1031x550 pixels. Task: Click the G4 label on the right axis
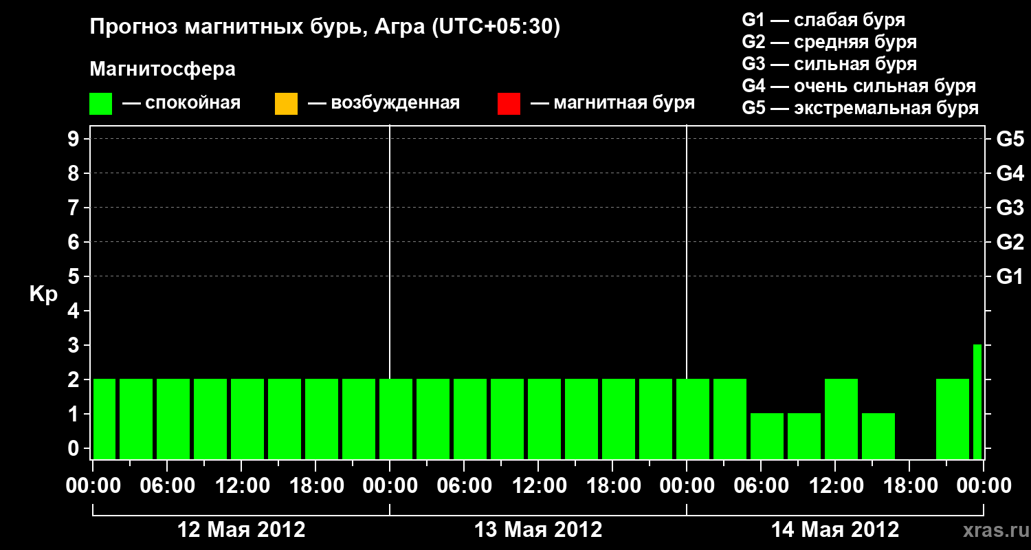[1010, 173]
